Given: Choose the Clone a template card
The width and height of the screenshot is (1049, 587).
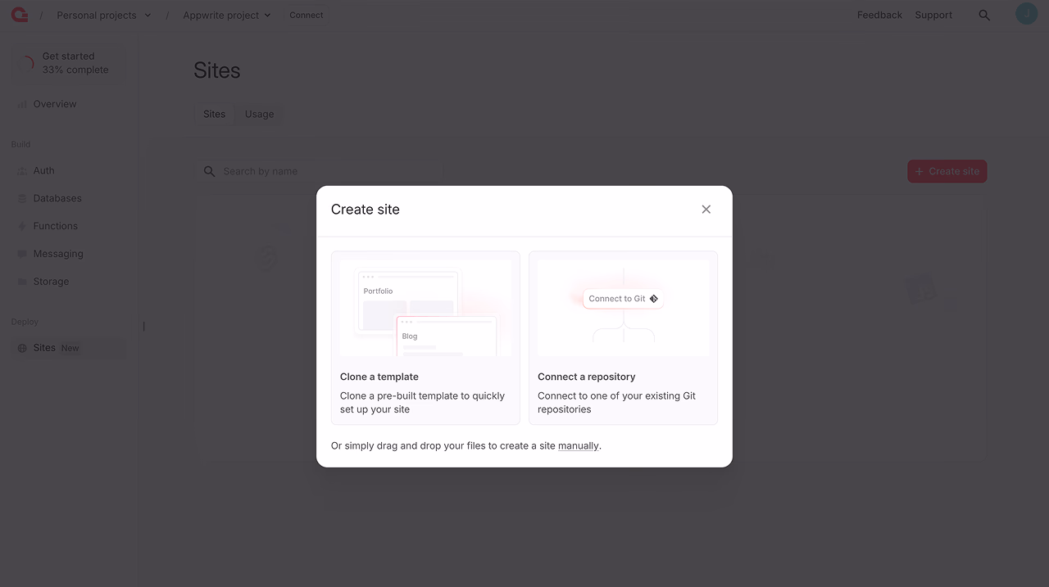Looking at the screenshot, I should click(425, 337).
